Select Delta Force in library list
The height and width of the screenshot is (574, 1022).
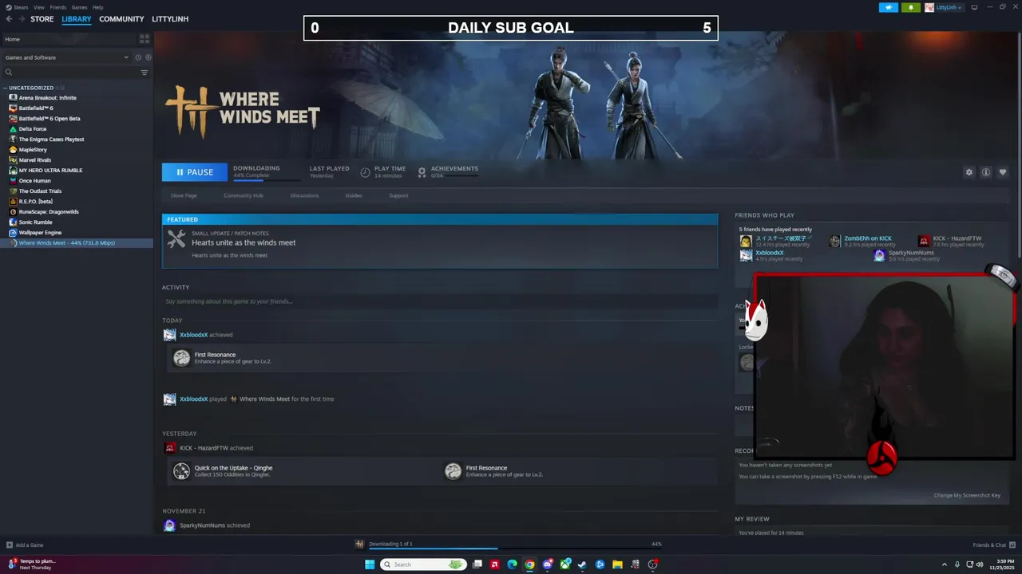(33, 129)
